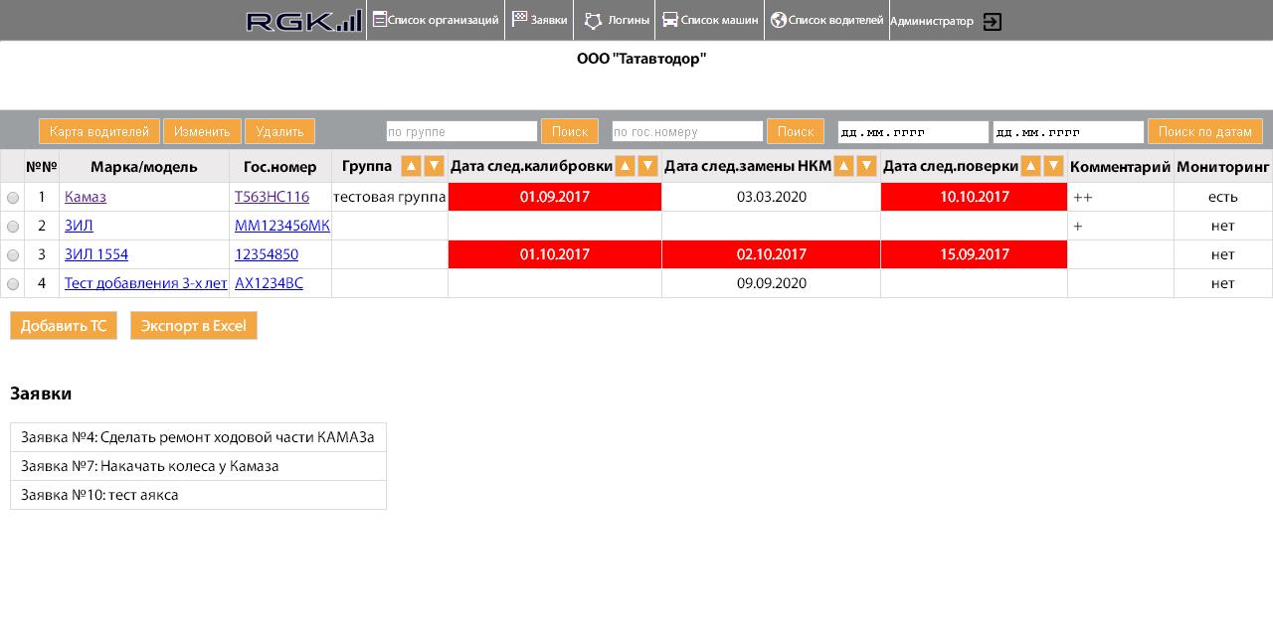The height and width of the screenshot is (633, 1273).
Task: Select radio button for ЗИЛ row
Action: 13,227
